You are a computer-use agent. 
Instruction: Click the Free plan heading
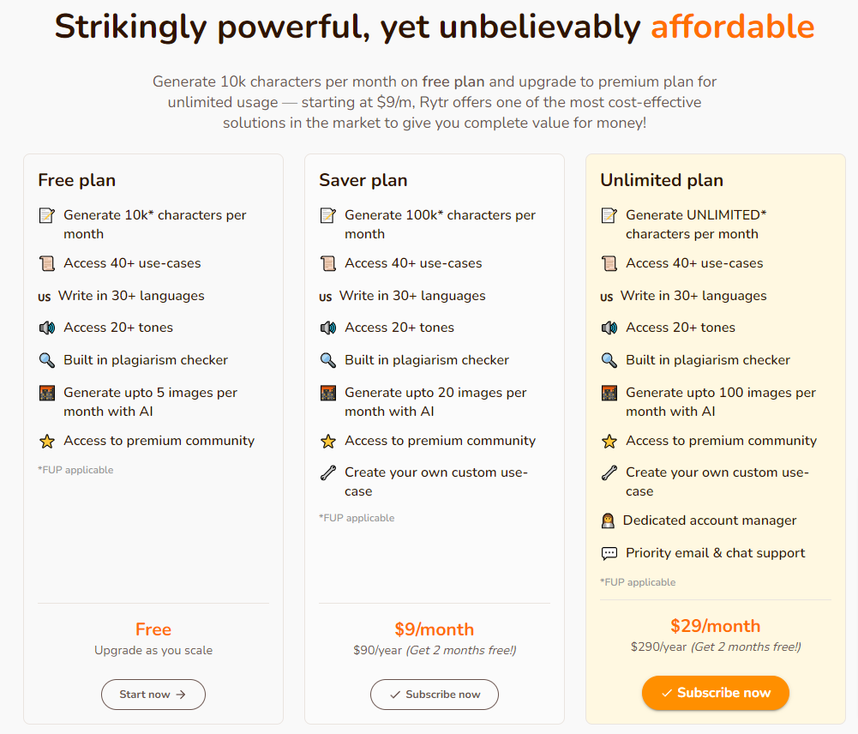77,180
